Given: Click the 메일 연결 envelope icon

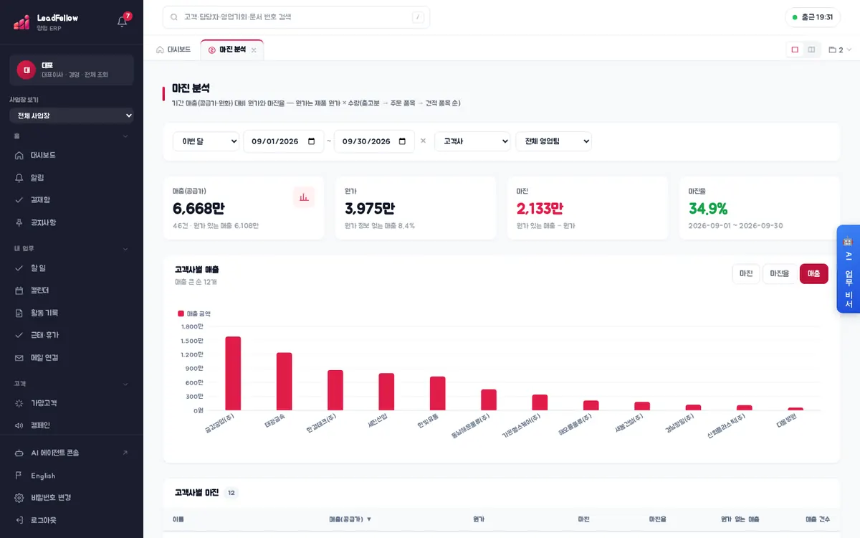Looking at the screenshot, I should pos(19,357).
